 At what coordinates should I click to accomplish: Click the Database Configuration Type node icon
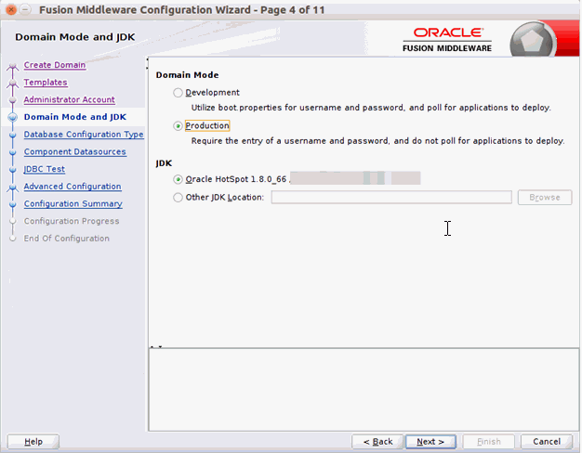click(13, 135)
